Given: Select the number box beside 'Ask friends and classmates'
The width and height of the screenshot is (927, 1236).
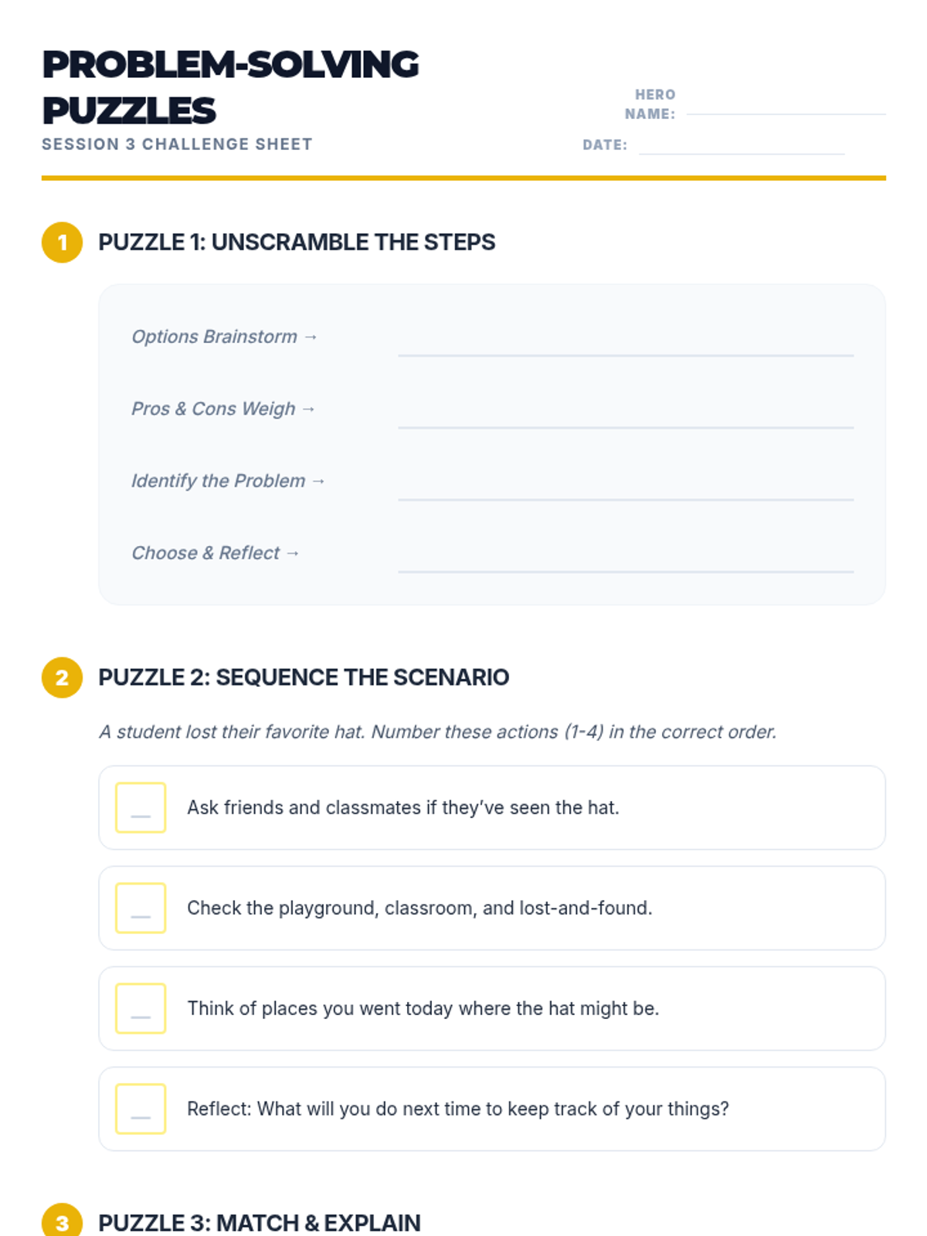Looking at the screenshot, I should pyautogui.click(x=141, y=807).
